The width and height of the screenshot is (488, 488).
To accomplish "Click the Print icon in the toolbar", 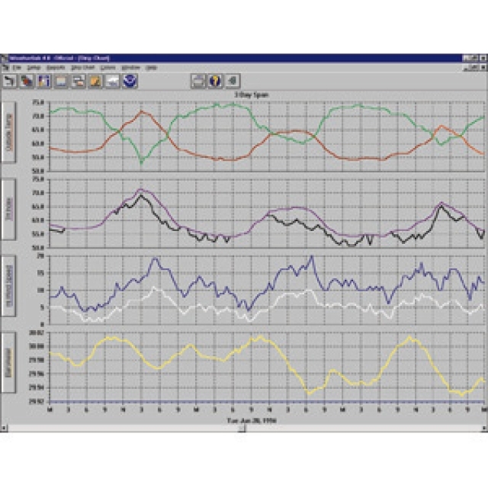I will 198,80.
